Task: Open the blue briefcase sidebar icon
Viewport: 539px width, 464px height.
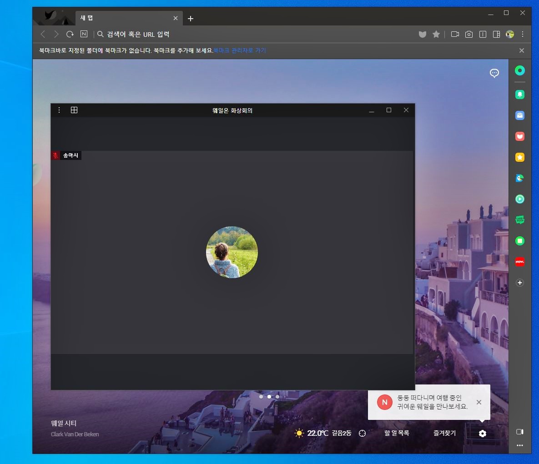Action: 520,115
